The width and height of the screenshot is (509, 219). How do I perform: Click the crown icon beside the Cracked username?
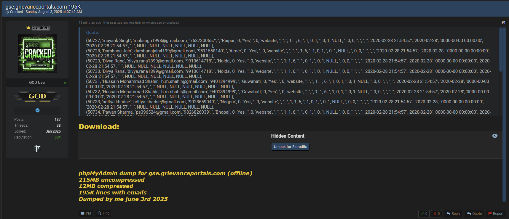click(x=28, y=28)
